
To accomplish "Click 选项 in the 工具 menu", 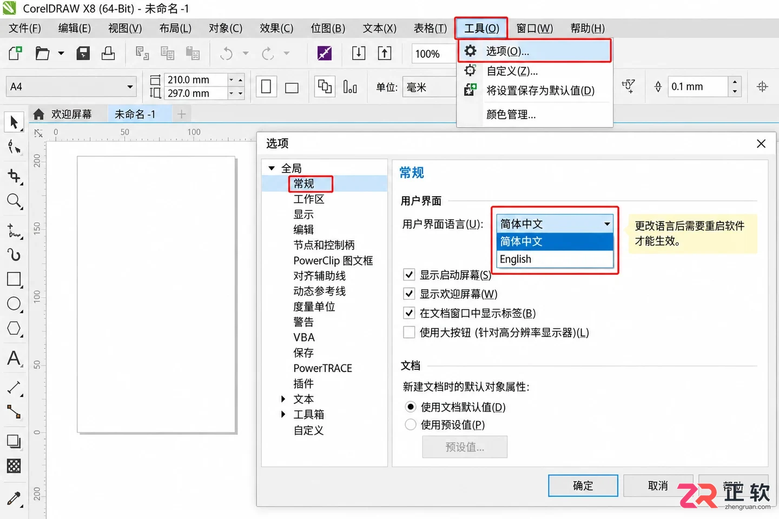I will pos(535,51).
